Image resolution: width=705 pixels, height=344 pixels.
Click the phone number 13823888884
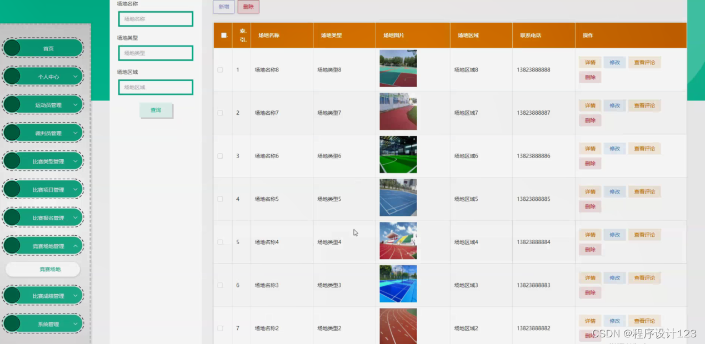tap(533, 242)
